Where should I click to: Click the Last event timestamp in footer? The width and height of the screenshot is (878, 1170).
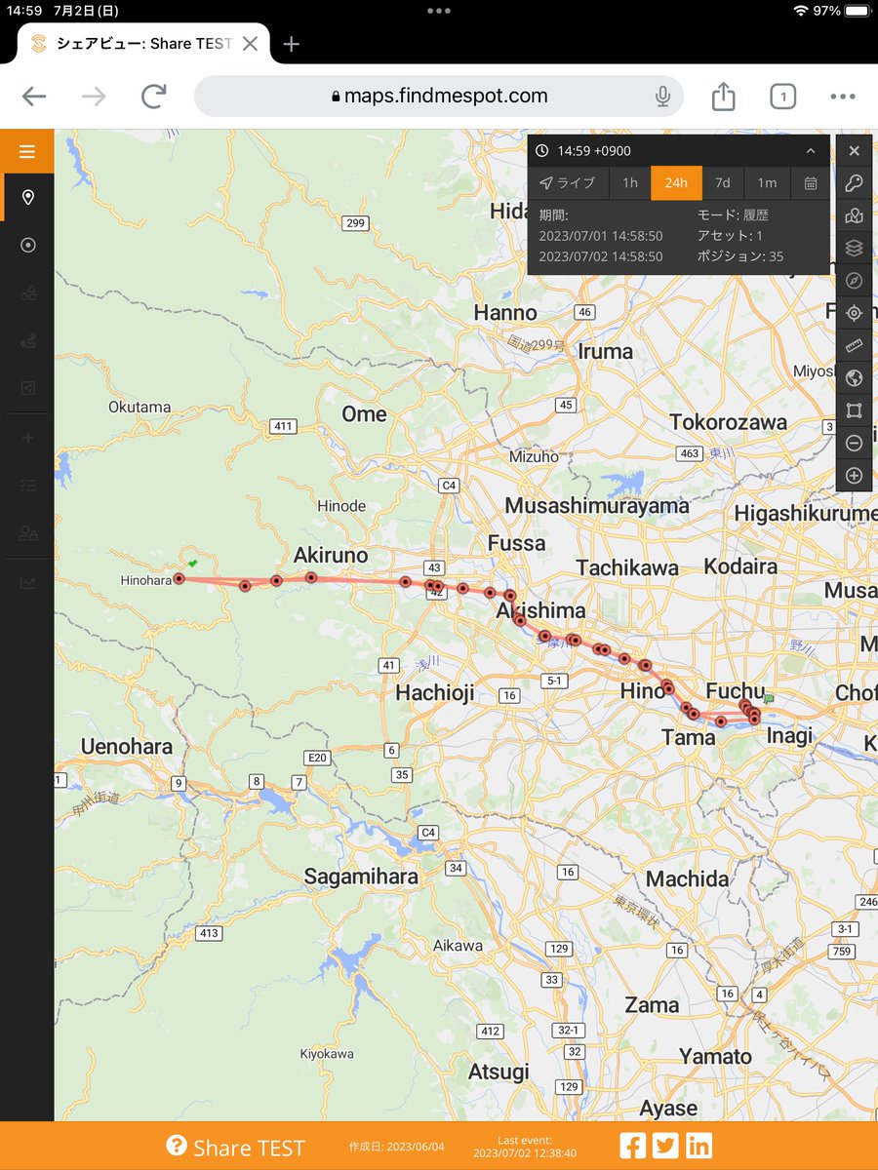tap(525, 1147)
